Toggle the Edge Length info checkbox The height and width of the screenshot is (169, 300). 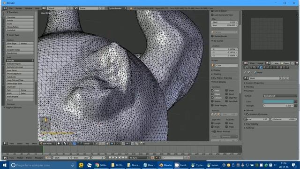point(212,123)
